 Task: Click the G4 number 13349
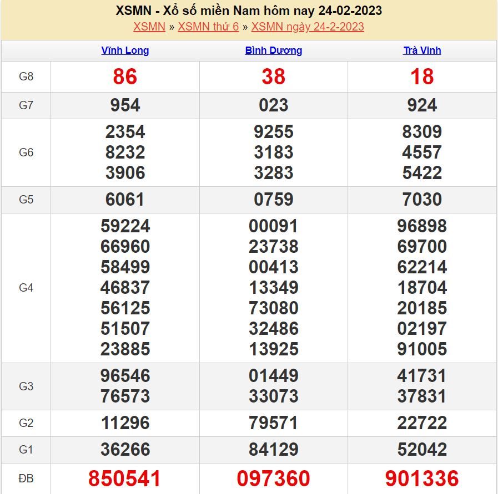274,288
